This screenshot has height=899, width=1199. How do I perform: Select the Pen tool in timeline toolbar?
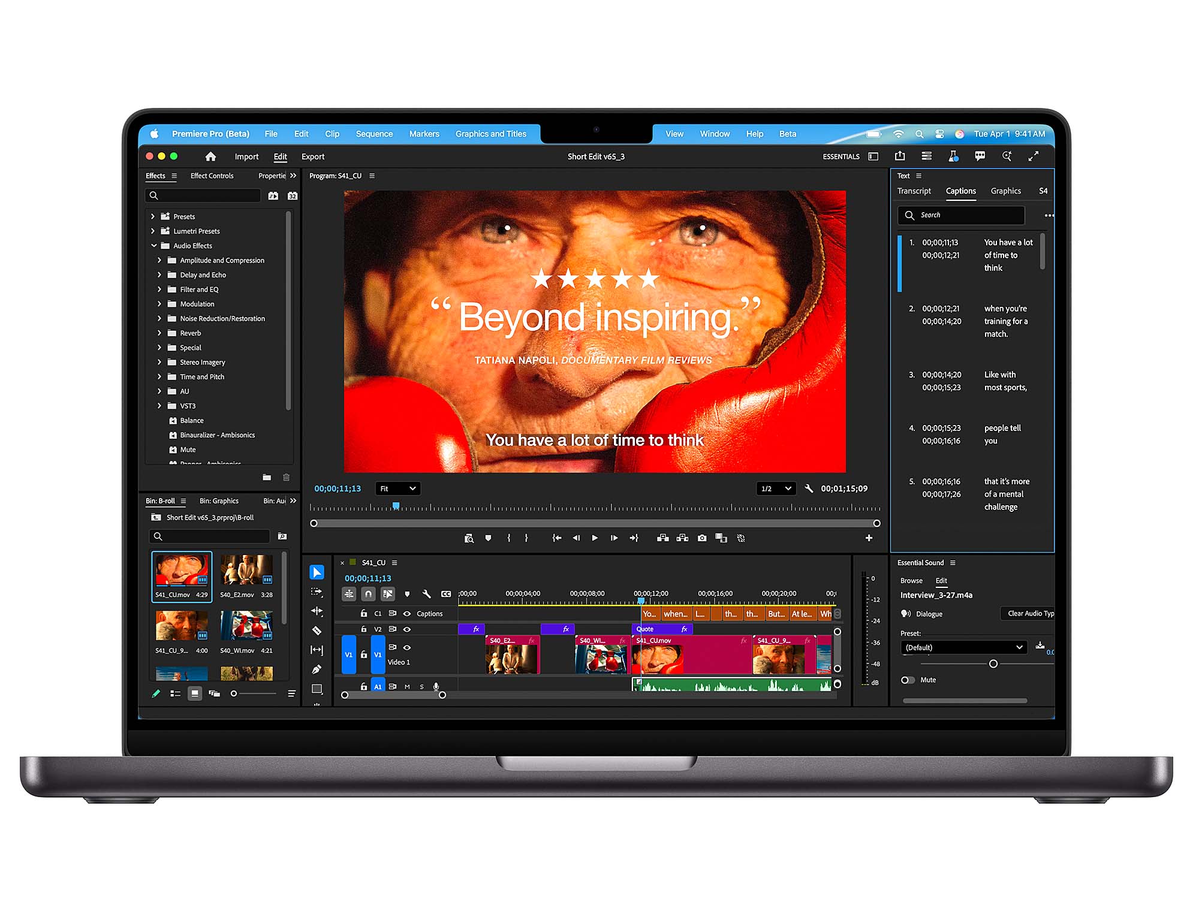(x=317, y=669)
